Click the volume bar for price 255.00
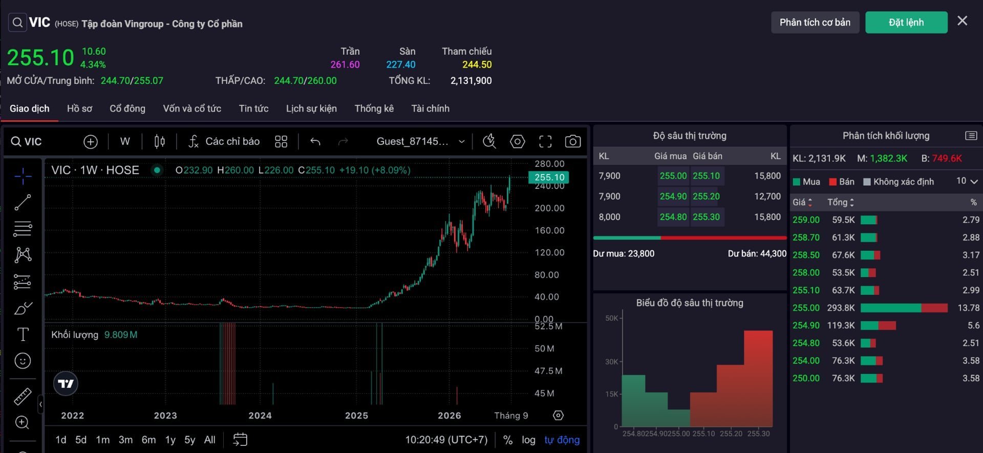This screenshot has width=983, height=453. coord(904,308)
